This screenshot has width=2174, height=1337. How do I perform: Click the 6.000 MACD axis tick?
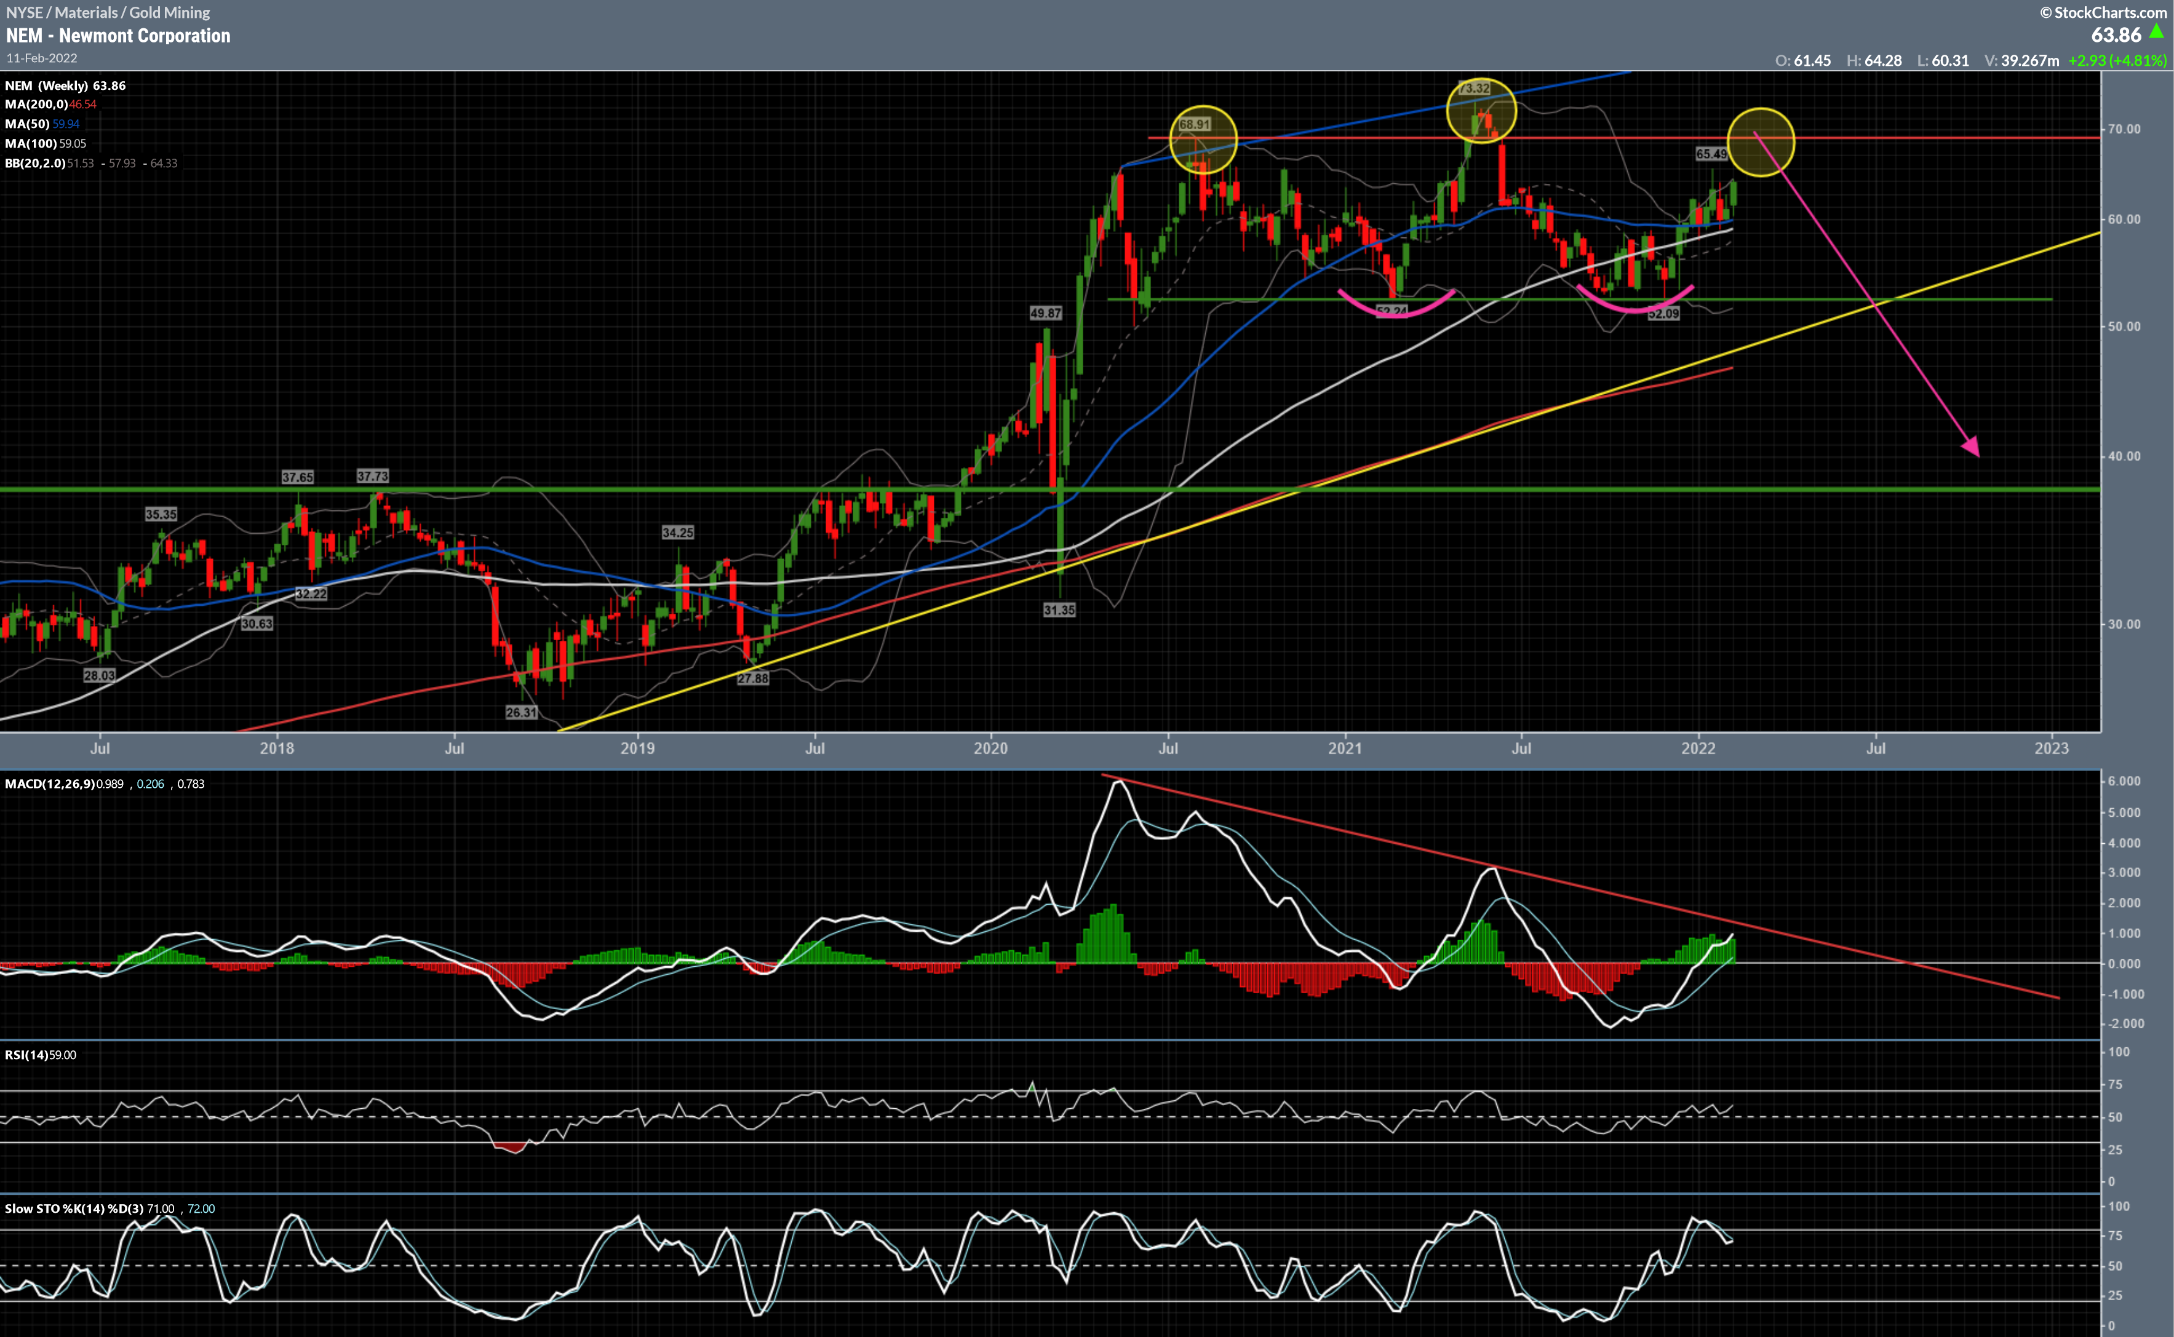click(x=2124, y=782)
